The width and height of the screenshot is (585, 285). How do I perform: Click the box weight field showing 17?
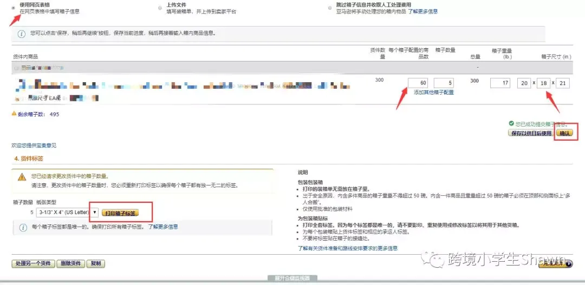pyautogui.click(x=500, y=83)
